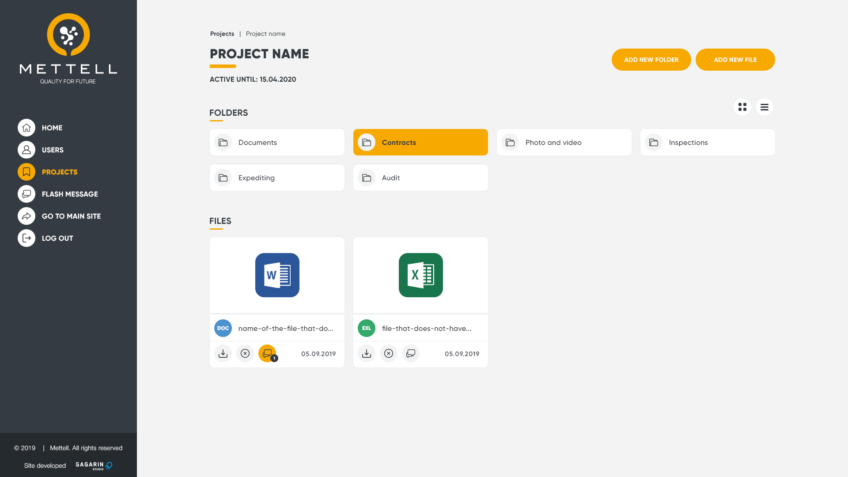Download the Word document file
This screenshot has width=848, height=477.
tap(223, 353)
